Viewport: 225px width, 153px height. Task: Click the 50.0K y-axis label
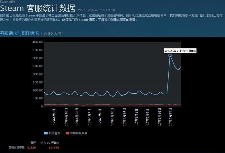coord(39,98)
